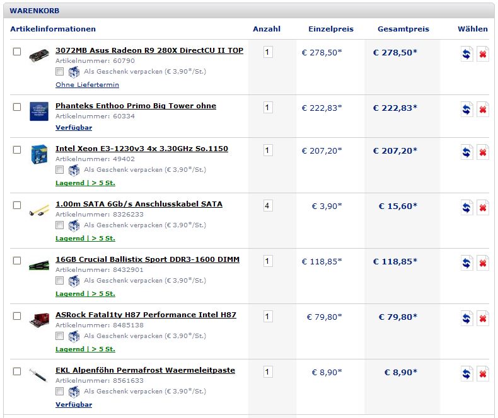Check gift wrap option for ASRock Fatal1ty
The image size is (498, 418).
[x=59, y=336]
